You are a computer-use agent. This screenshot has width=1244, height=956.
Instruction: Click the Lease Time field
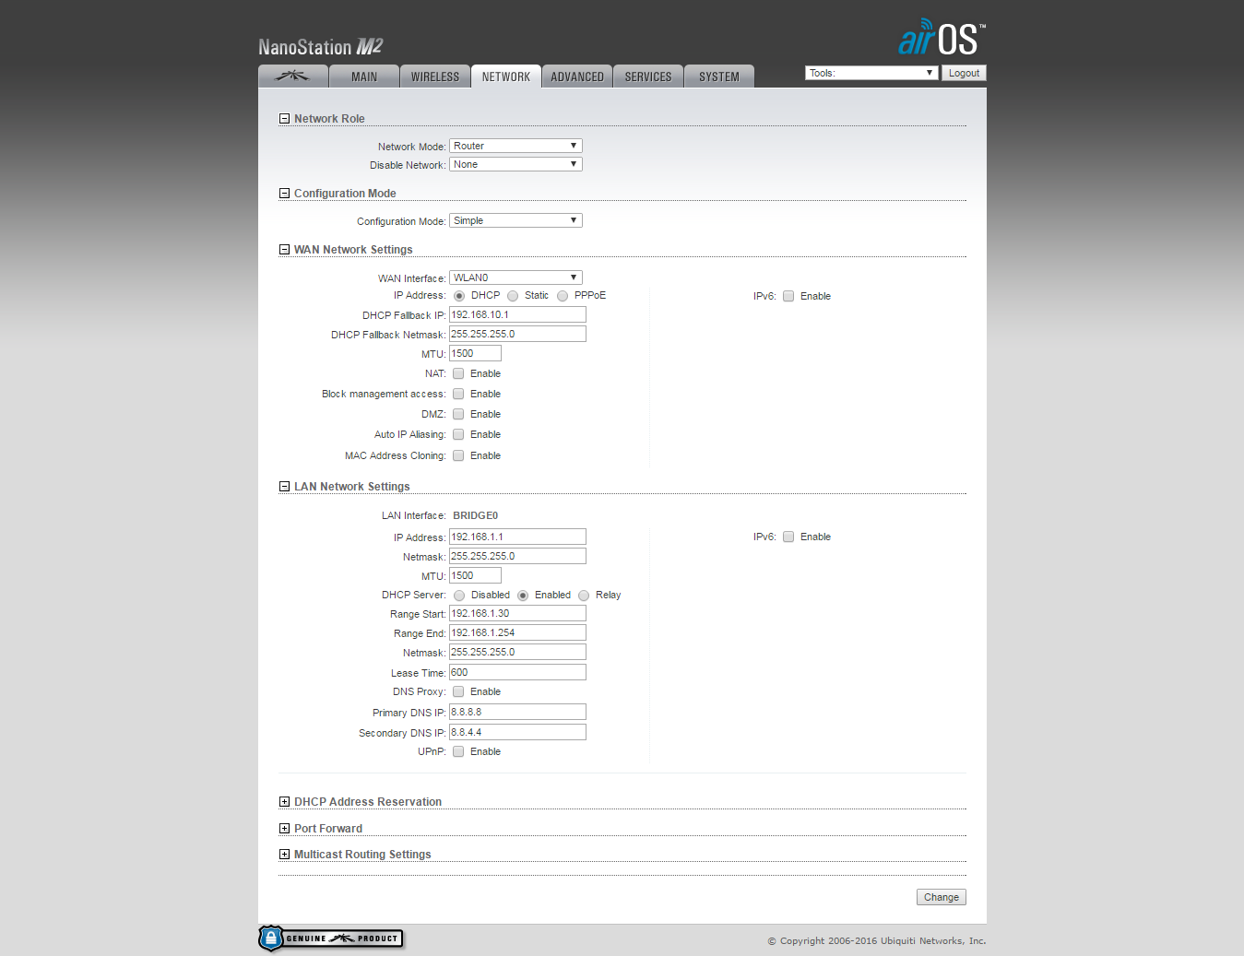coord(517,672)
